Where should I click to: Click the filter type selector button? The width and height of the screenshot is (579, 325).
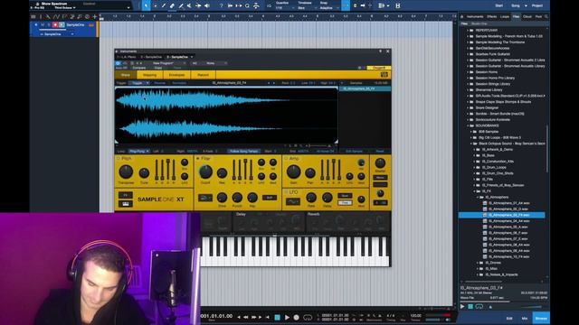(x=205, y=198)
